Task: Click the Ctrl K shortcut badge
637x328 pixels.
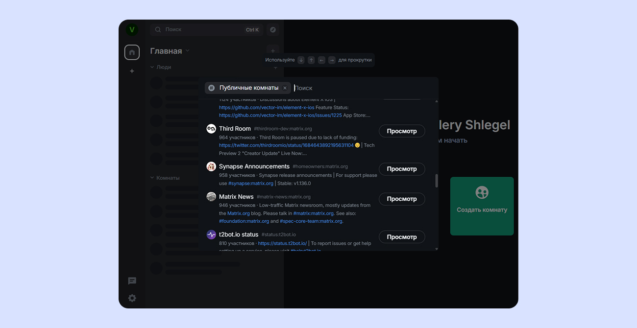Action: (x=252, y=30)
